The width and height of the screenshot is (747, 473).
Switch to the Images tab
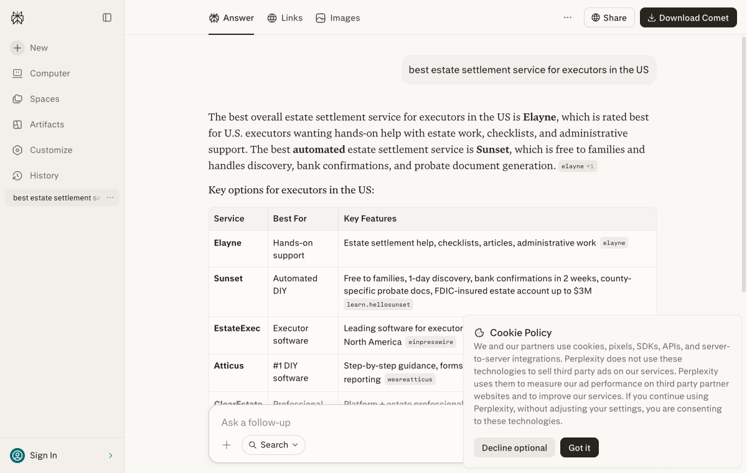337,18
